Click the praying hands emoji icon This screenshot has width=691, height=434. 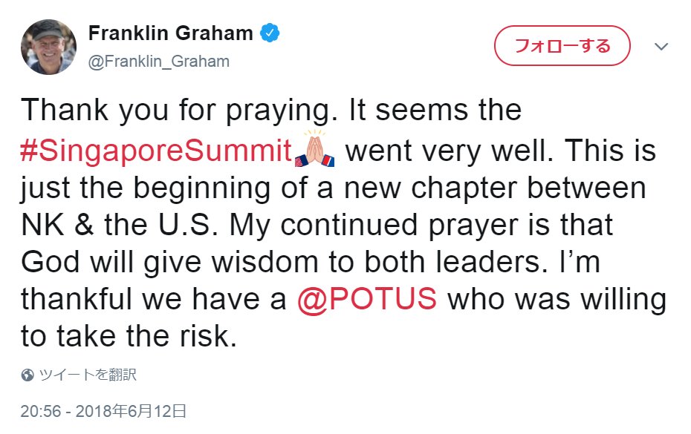(314, 148)
